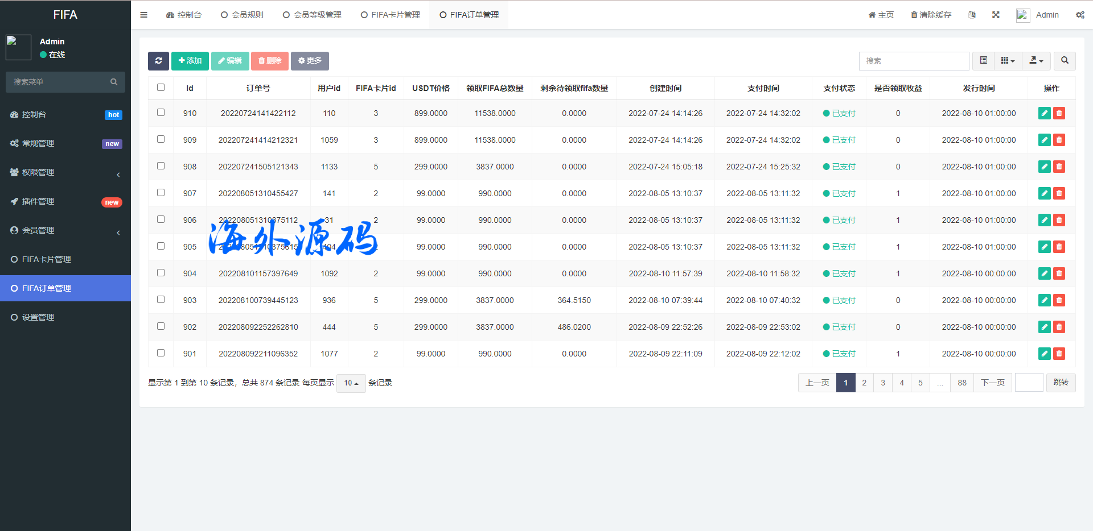This screenshot has height=531, width=1093.
Task: Click the fullscreen icon in top bar
Action: pos(996,15)
